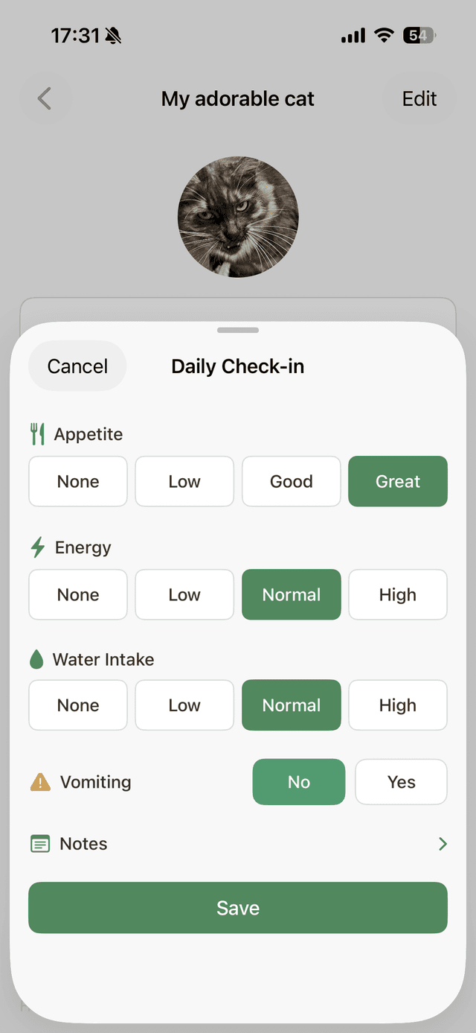Click the water droplet icon beside Water Intake
This screenshot has height=1033, width=476.
37,659
